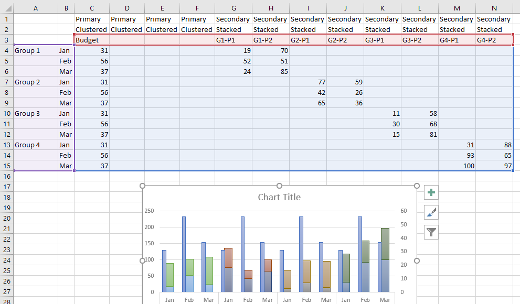Open the Chart Filters funnel button

[x=431, y=232]
